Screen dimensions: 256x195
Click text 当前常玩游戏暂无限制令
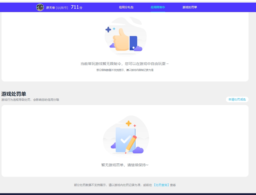coord(101,64)
